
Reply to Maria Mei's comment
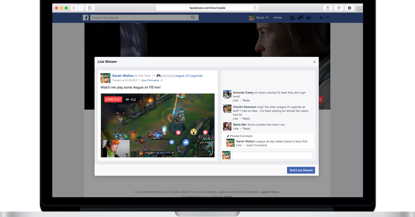tap(246, 129)
